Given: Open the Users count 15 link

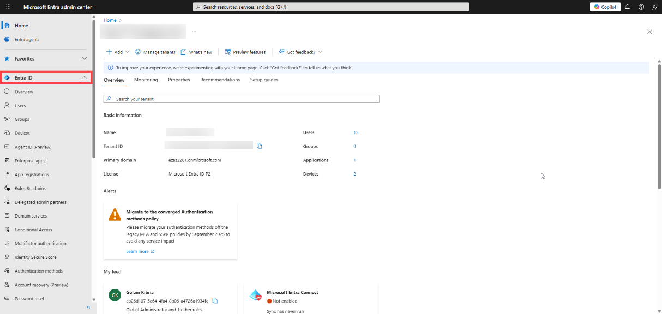Looking at the screenshot, I should coord(356,132).
